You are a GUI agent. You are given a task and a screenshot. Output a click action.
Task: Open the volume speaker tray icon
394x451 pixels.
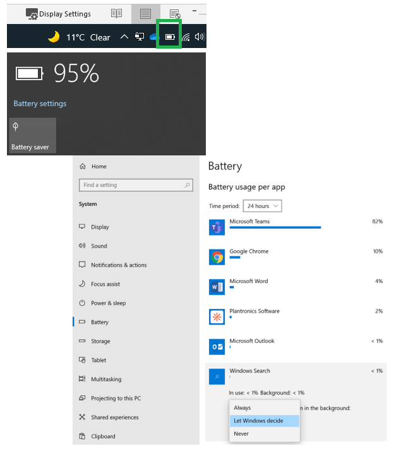(200, 37)
